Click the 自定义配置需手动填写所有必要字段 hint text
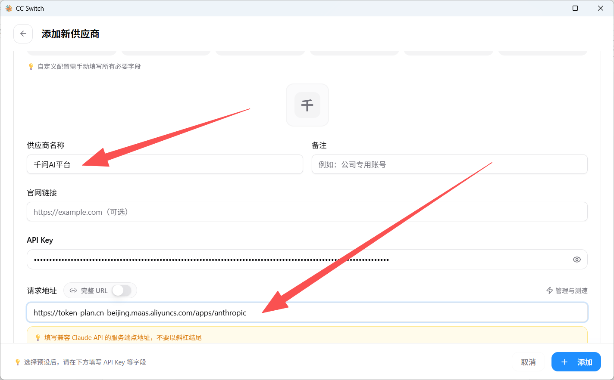 click(89, 66)
